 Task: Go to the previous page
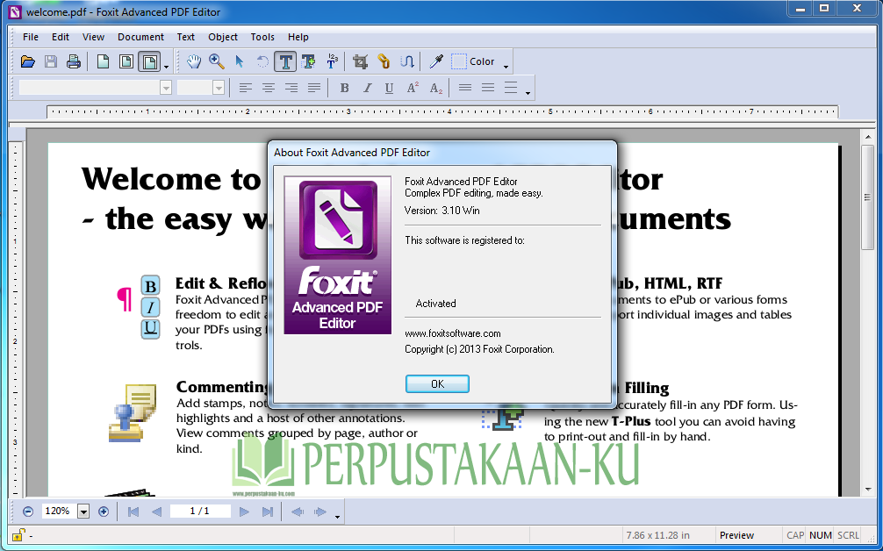pos(156,512)
